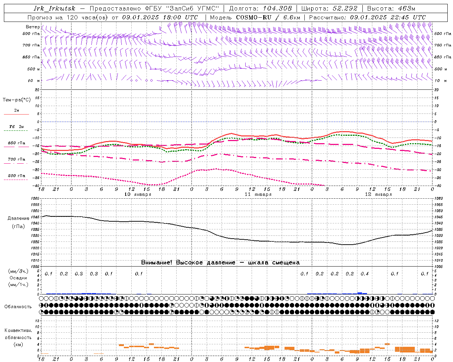Screen dimensions: 453x362
Task: Click the (мм/1ч.) precipitation unit label
Action: tap(18, 285)
